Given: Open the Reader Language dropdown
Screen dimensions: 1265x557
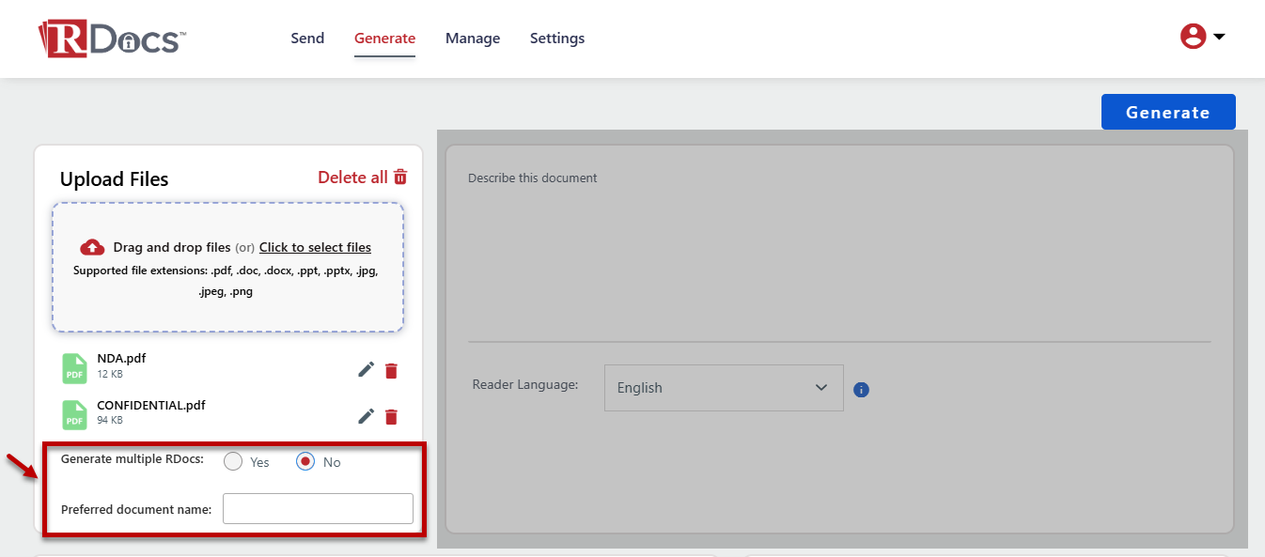Looking at the screenshot, I should click(x=724, y=388).
